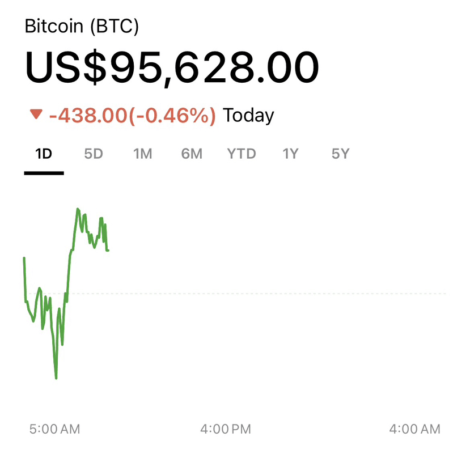Click the highest peak of the green chart line
Viewport: 470px width, 458px height.
[x=77, y=209]
